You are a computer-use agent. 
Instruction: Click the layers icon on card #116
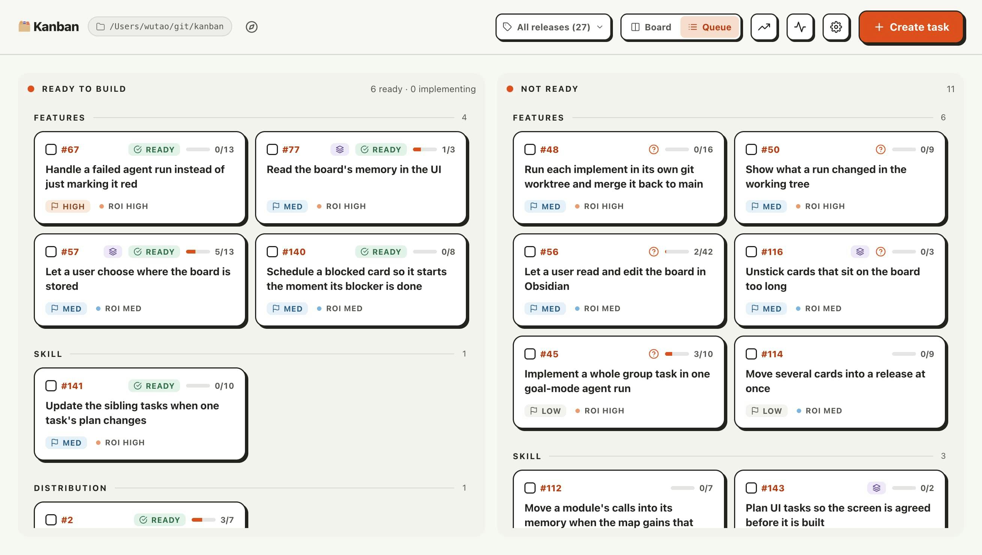coord(860,252)
